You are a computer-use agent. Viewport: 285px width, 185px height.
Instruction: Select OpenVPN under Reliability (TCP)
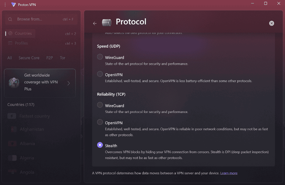click(100, 122)
